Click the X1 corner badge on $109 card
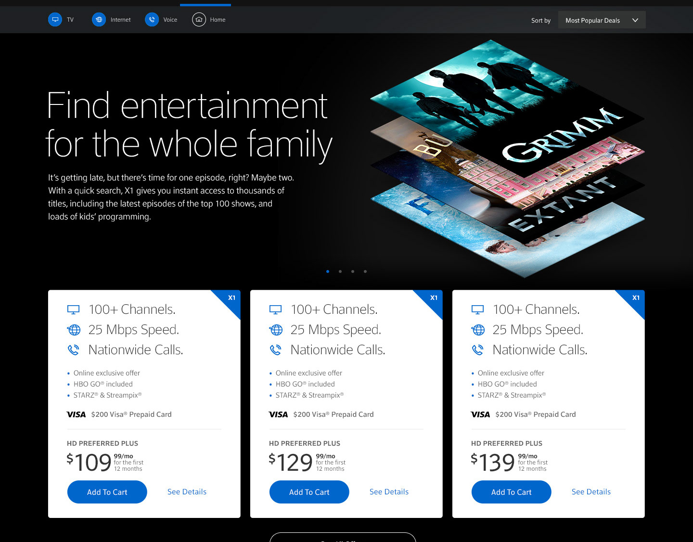693x542 pixels. click(231, 299)
